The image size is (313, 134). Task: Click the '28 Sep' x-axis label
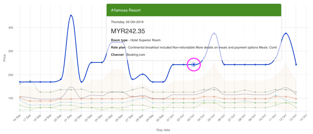click(140, 119)
